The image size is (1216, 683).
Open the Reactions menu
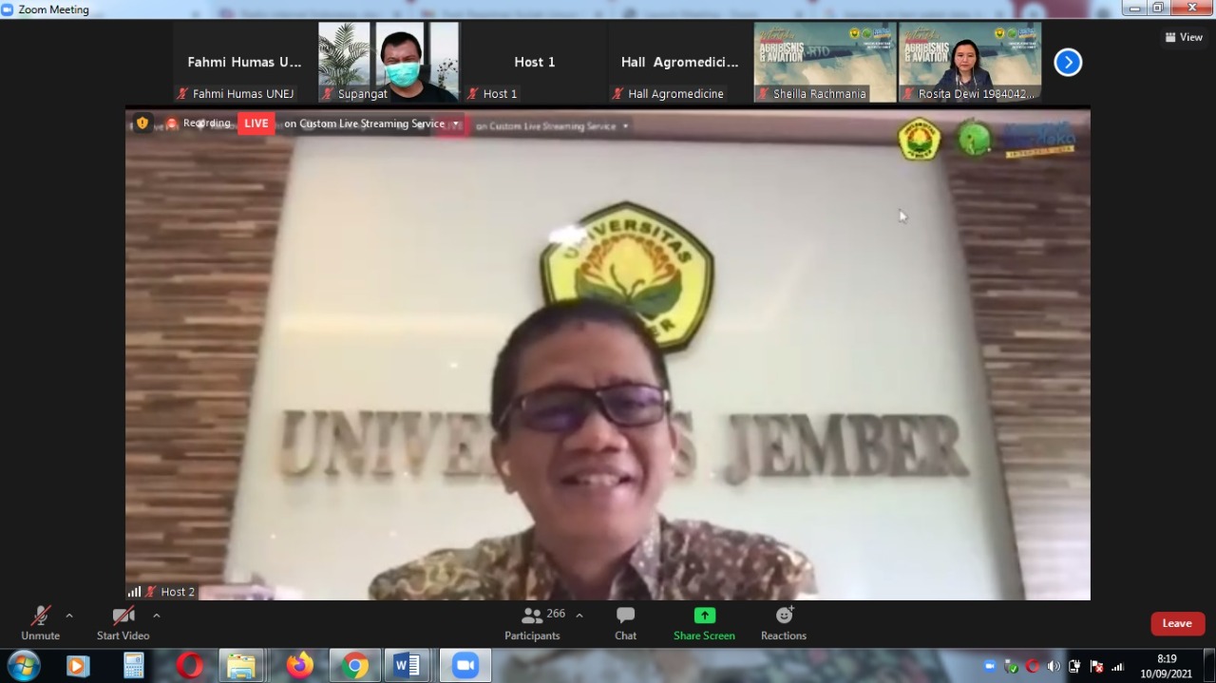pyautogui.click(x=784, y=622)
